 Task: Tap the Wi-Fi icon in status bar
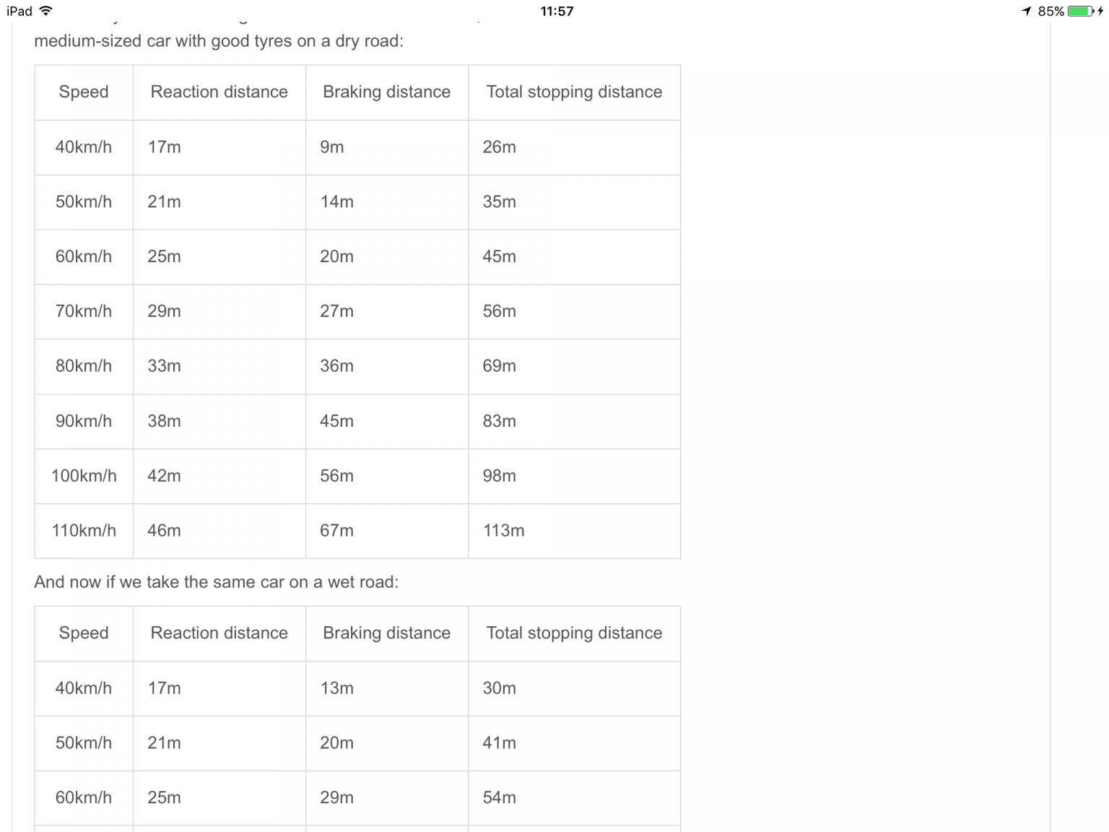coord(46,11)
